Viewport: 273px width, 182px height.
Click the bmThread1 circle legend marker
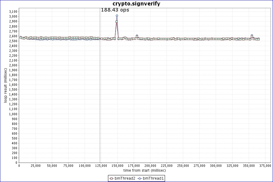coord(140,179)
